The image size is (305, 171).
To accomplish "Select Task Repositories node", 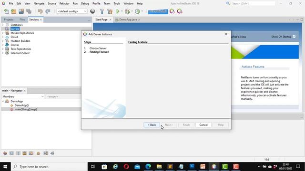I will click(x=20, y=49).
